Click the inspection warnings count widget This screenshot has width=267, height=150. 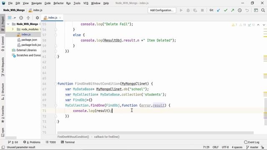click(243, 25)
